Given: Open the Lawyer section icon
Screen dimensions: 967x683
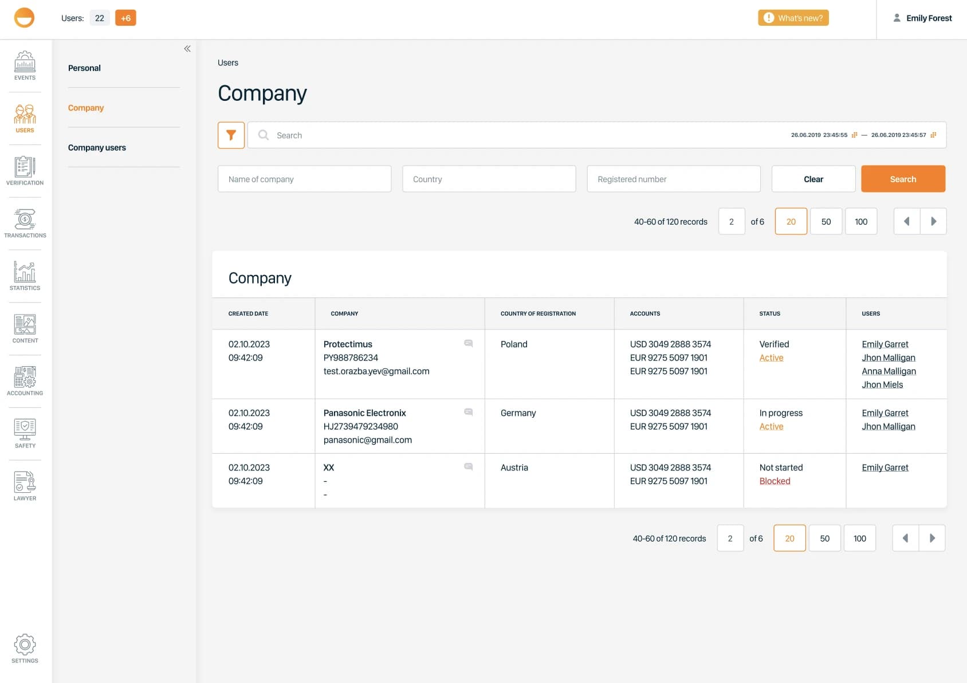Looking at the screenshot, I should click(x=25, y=486).
